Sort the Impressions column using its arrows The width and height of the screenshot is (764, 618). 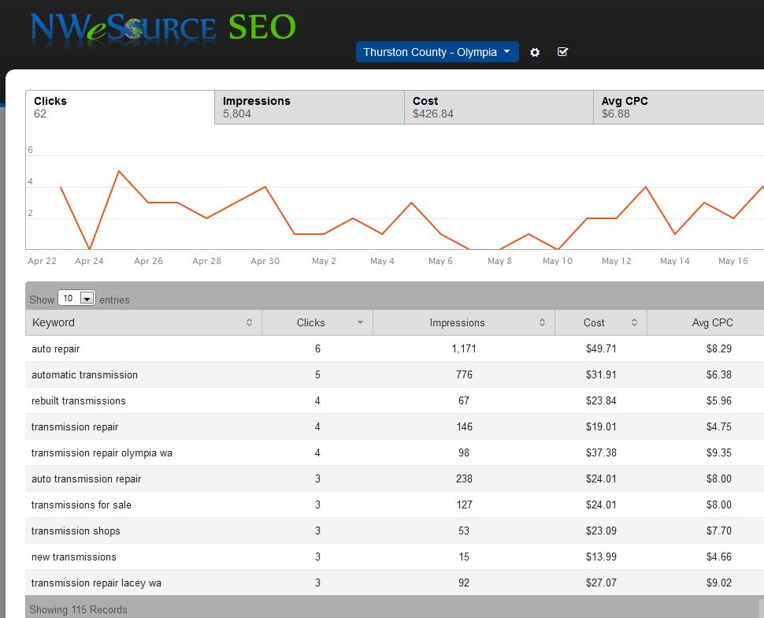click(542, 322)
